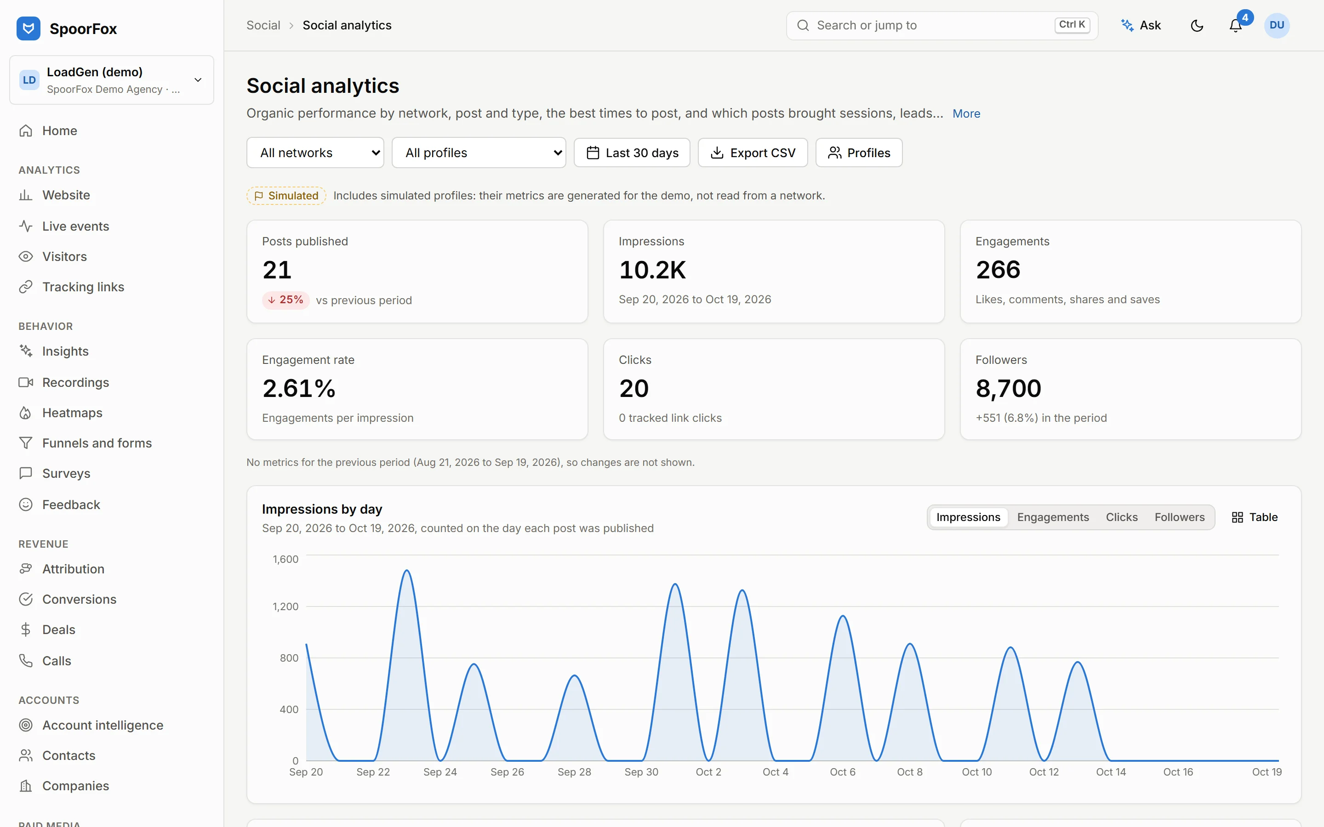Select the Engagements chart tab
This screenshot has width=1324, height=827.
coord(1053,517)
